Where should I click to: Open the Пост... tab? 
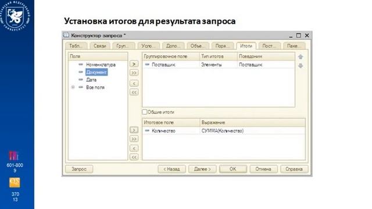pos(270,46)
